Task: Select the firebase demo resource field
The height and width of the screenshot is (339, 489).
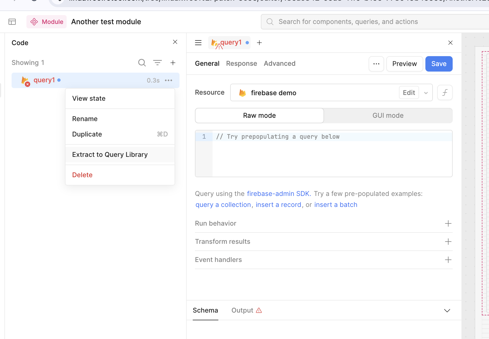Action: coord(332,92)
